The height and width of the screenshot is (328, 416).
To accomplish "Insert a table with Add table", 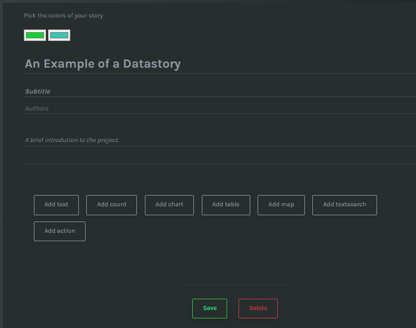I will [x=225, y=205].
